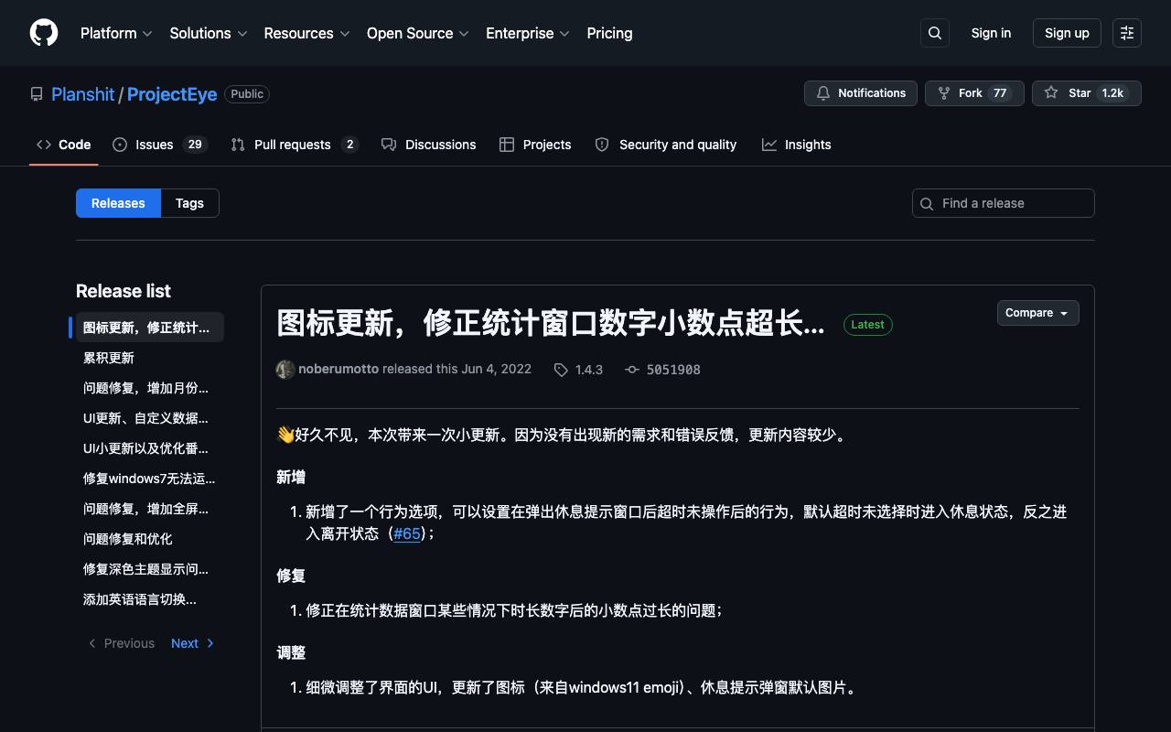Screen dimensions: 1171x732
Task: Switch to the Tags view
Action: point(189,203)
